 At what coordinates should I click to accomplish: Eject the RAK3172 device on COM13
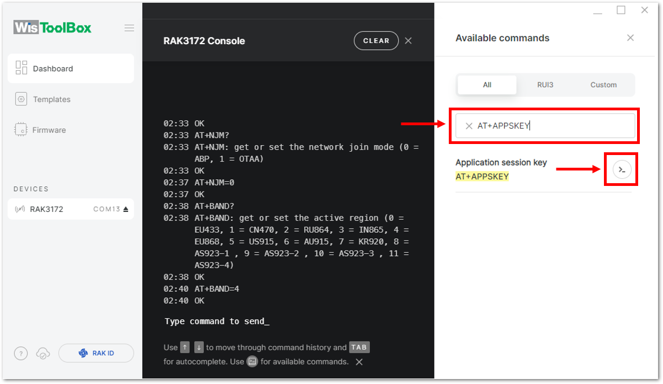pos(126,209)
